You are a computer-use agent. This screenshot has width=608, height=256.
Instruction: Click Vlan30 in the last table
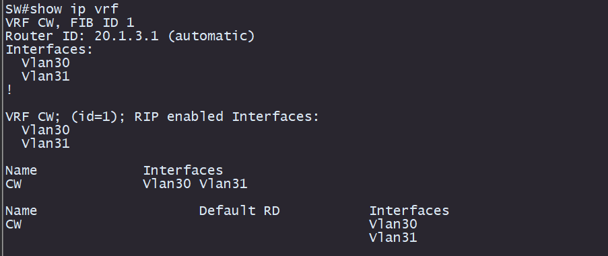pos(393,224)
